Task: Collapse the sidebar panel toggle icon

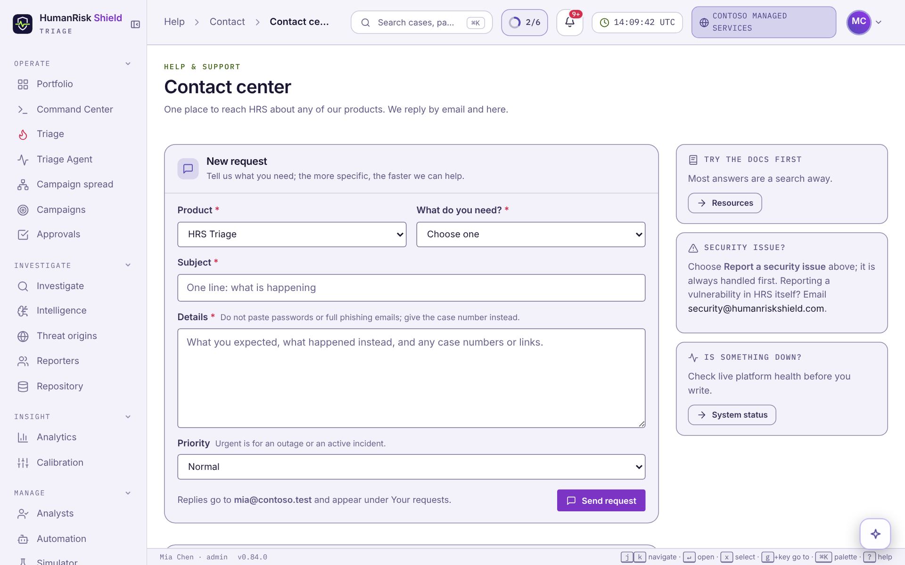Action: [x=135, y=24]
